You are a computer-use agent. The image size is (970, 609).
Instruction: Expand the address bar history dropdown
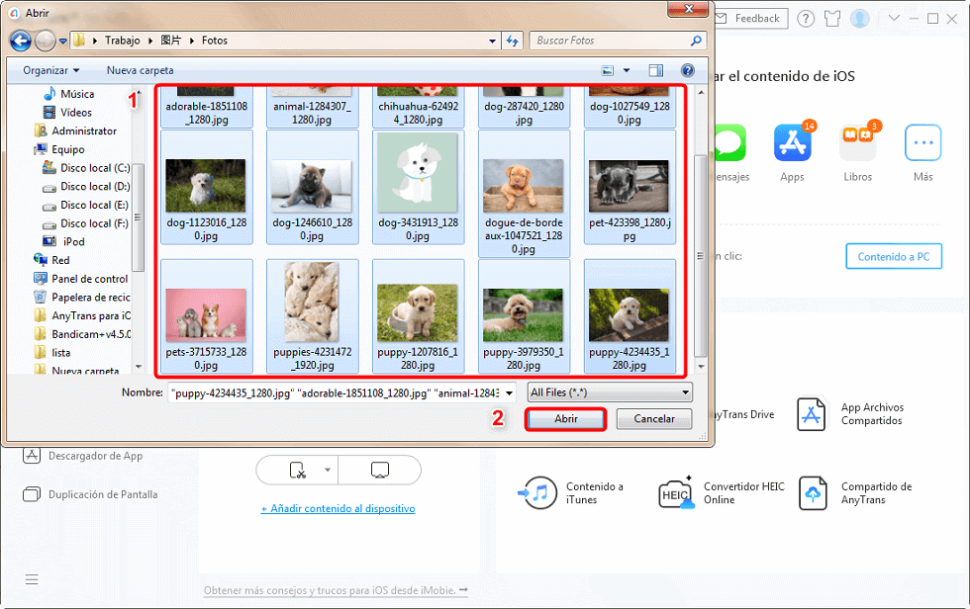[492, 41]
